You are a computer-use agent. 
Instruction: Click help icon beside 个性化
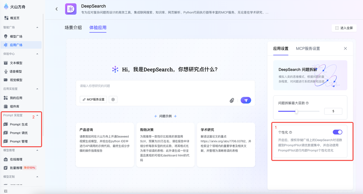(290, 132)
